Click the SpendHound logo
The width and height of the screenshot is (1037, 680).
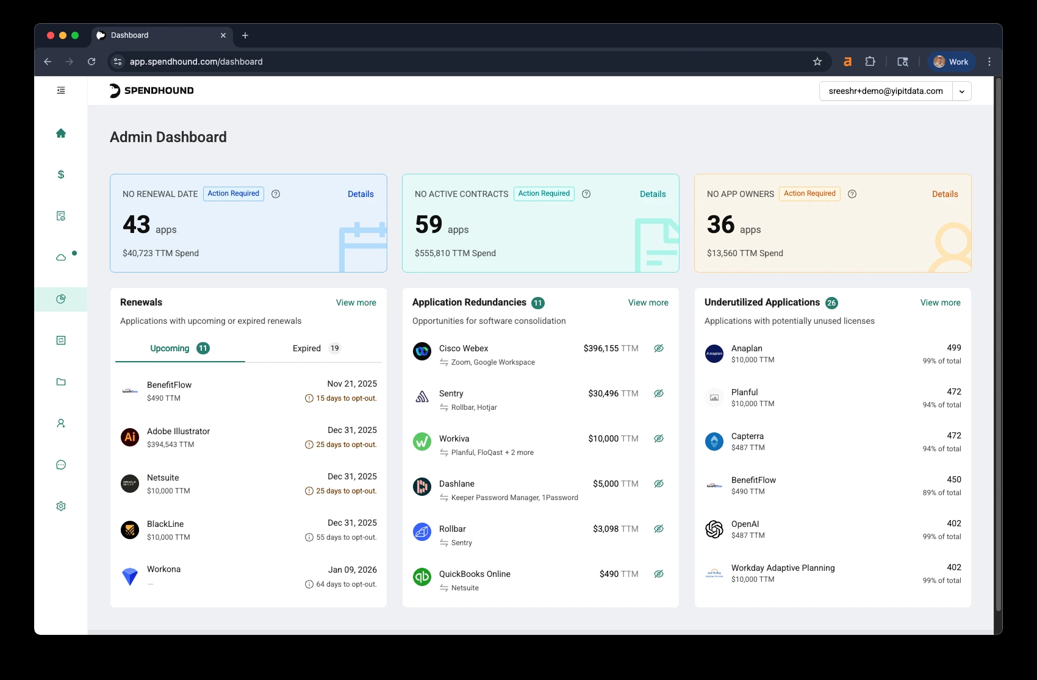[151, 90]
